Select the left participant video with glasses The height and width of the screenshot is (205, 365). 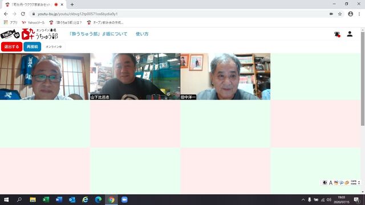pos(45,76)
